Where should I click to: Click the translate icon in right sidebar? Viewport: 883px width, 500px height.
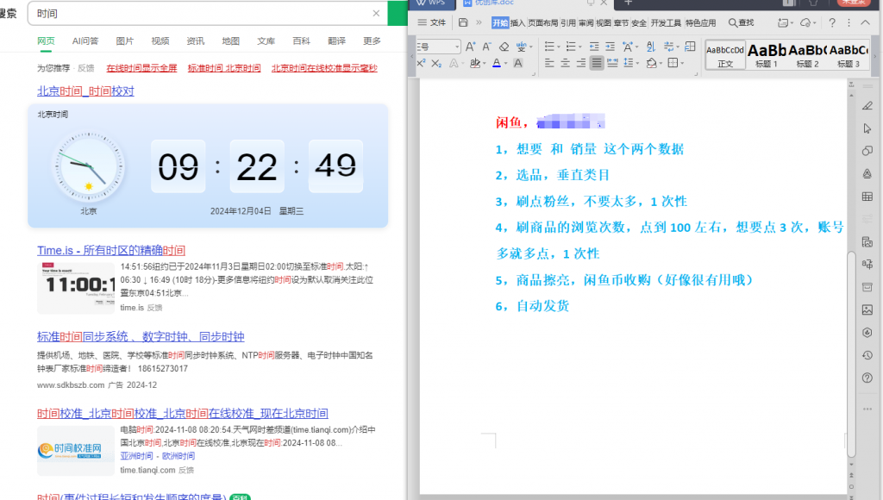867,265
